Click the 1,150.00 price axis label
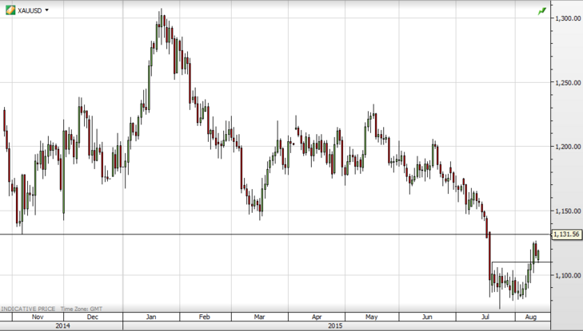 567,211
